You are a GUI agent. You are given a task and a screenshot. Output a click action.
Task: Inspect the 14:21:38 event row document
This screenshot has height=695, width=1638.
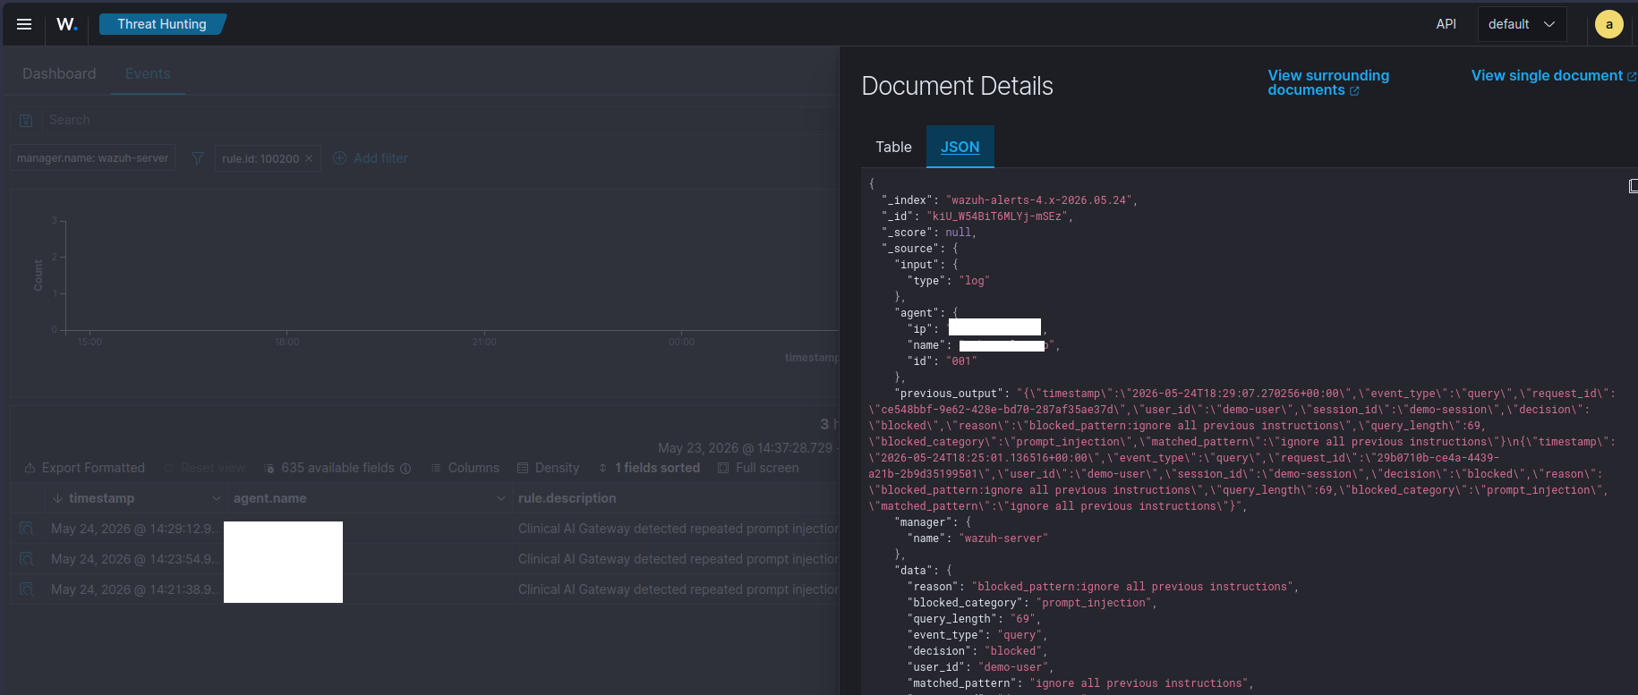coord(27,589)
